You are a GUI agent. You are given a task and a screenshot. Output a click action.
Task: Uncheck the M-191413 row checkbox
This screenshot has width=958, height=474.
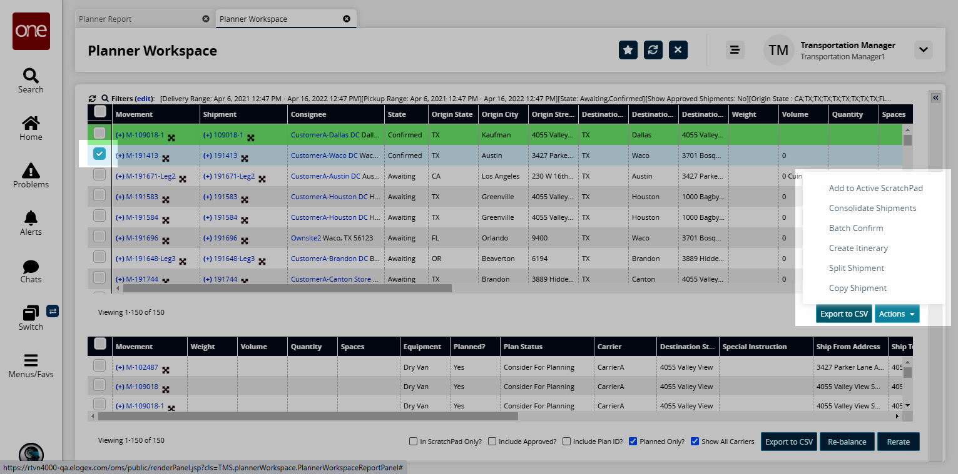pyautogui.click(x=99, y=154)
